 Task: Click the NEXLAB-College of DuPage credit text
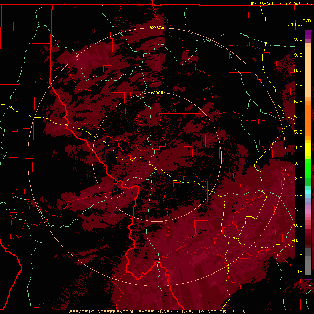[x=278, y=4]
